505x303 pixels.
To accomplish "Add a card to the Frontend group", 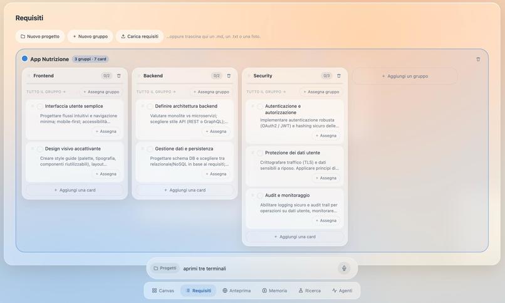I will pyautogui.click(x=75, y=190).
